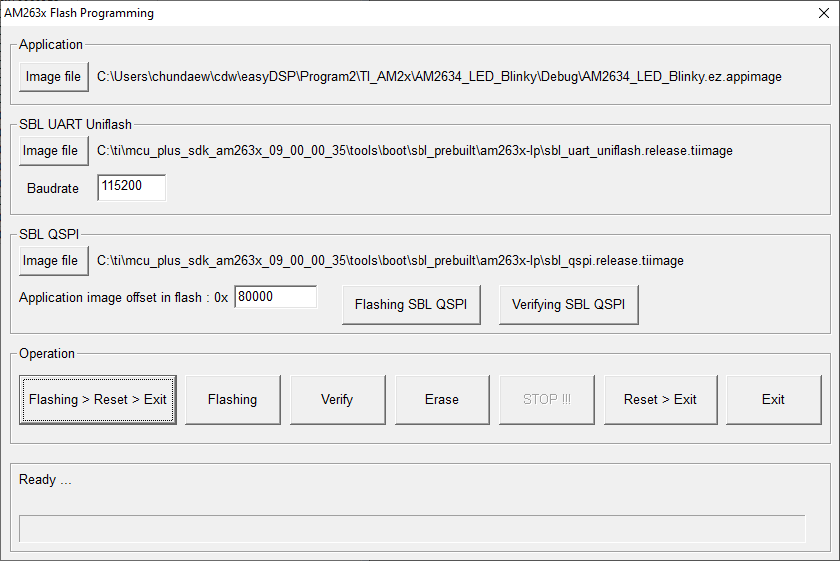The width and height of the screenshot is (840, 561).
Task: Click the sbl_qspi.release.tiimage path text
Action: 390,261
